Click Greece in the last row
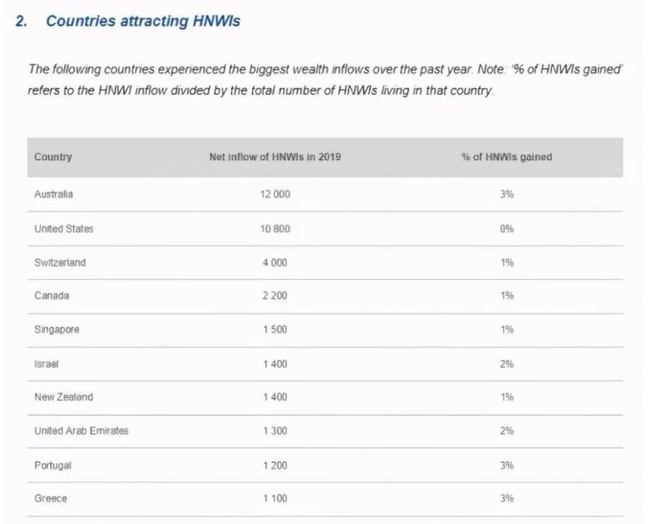658x524 pixels. pos(51,499)
